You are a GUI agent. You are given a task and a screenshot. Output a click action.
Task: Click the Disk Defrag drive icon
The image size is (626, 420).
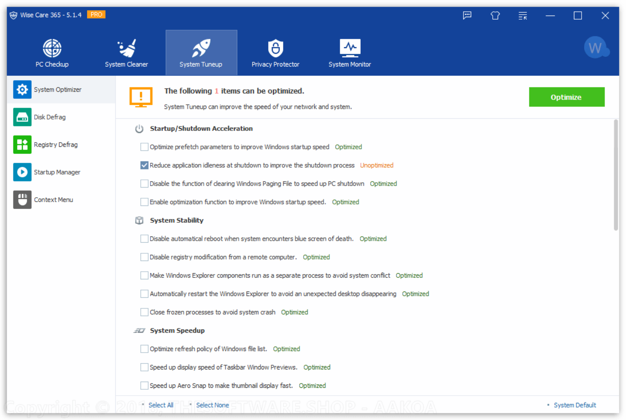pos(22,117)
